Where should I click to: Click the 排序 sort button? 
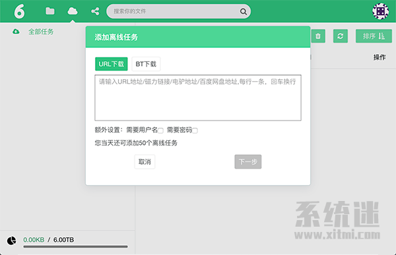(374, 36)
